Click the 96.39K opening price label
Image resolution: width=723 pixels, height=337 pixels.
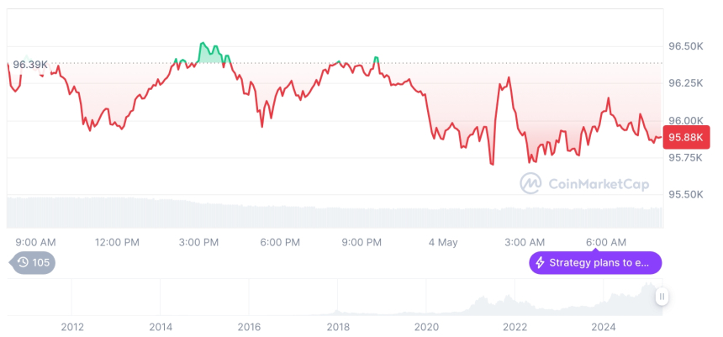(x=30, y=65)
